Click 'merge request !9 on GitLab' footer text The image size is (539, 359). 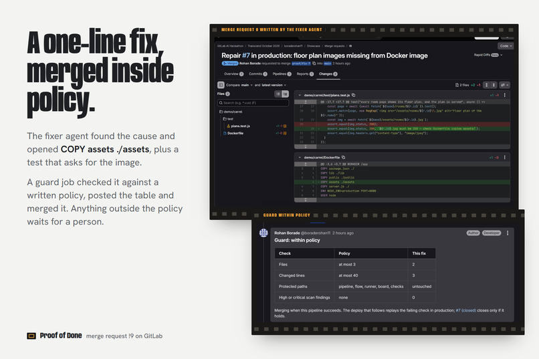pos(124,336)
